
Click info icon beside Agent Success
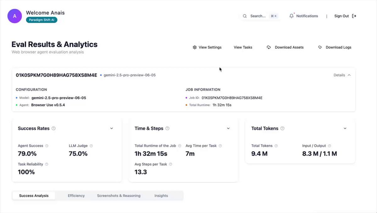tap(47, 146)
